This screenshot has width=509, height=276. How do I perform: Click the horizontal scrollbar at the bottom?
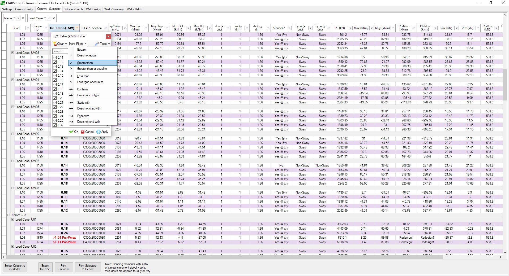click(x=224, y=257)
